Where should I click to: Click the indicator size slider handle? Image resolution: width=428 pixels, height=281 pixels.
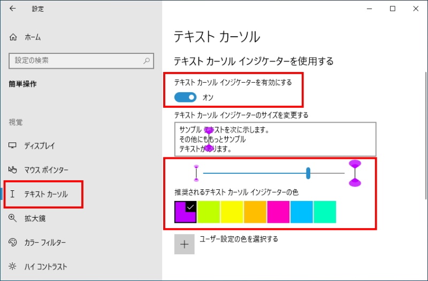[x=308, y=173]
